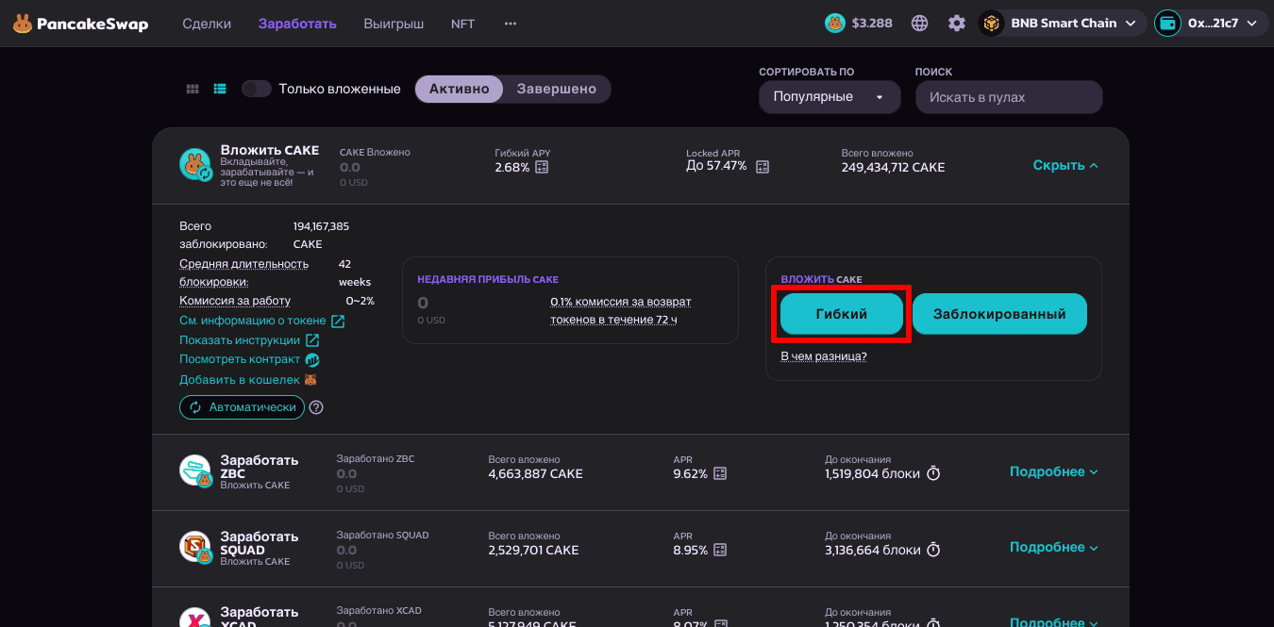Click the PancakeSwap logo
This screenshot has height=627, width=1274.
(x=80, y=24)
